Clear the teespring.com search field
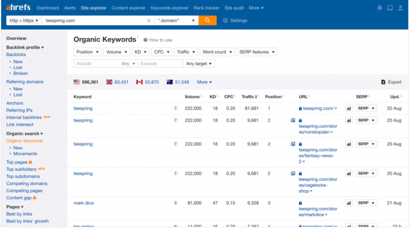Viewport: 411px width, 228px height. pyautogui.click(x=149, y=20)
